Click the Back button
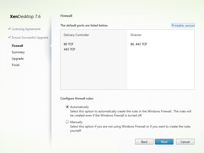 pos(144,142)
